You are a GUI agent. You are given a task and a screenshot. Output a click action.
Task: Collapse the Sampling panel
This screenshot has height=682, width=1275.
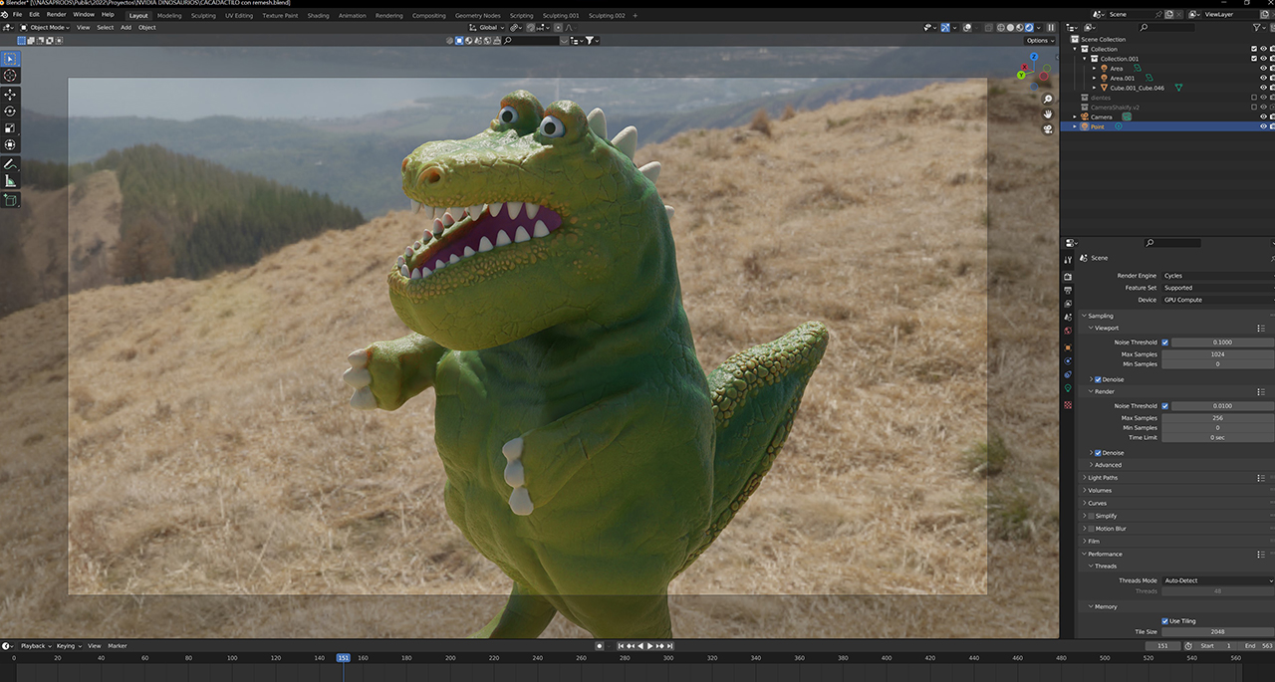coord(1101,316)
